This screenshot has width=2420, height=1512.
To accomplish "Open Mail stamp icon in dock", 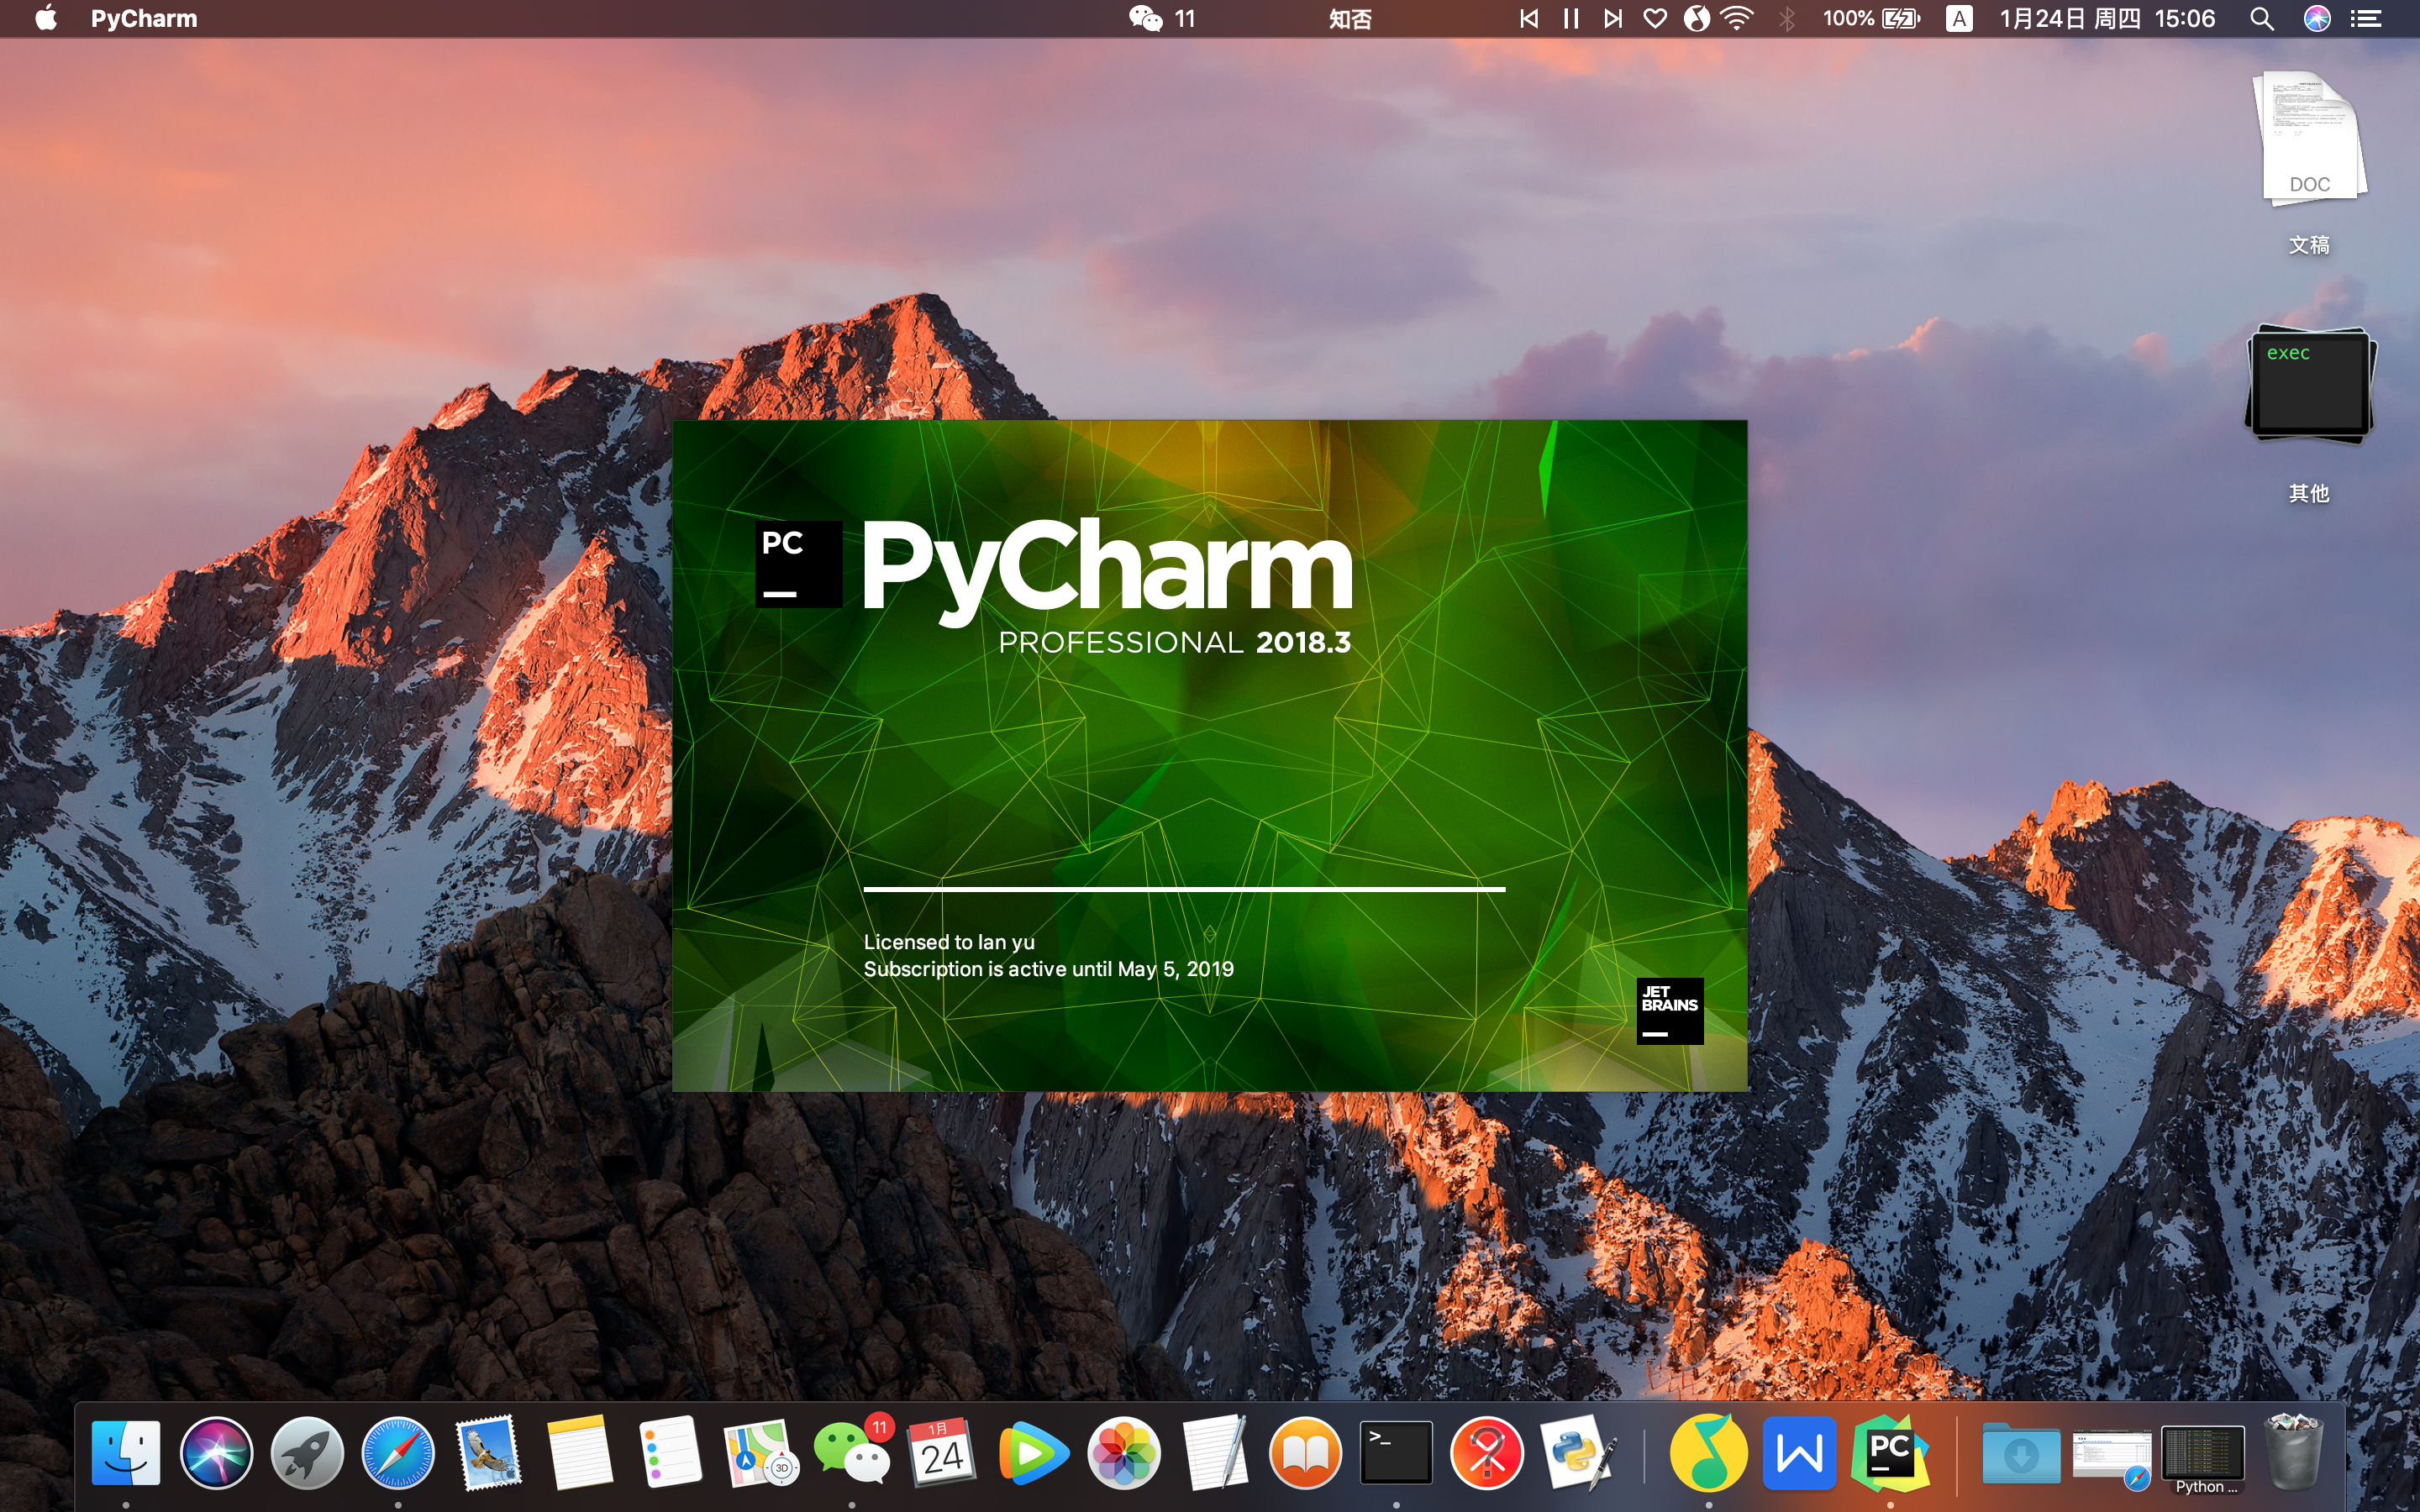I will click(x=489, y=1453).
